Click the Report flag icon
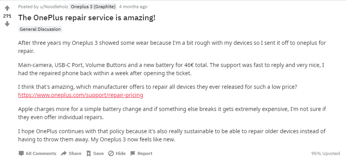The height and width of the screenshot is (162, 346). point(133,153)
